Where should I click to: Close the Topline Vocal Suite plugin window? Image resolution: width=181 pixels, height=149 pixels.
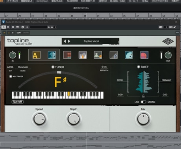[x=176, y=22]
